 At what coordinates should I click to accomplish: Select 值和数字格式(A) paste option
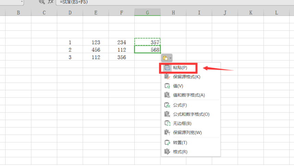tap(191, 95)
